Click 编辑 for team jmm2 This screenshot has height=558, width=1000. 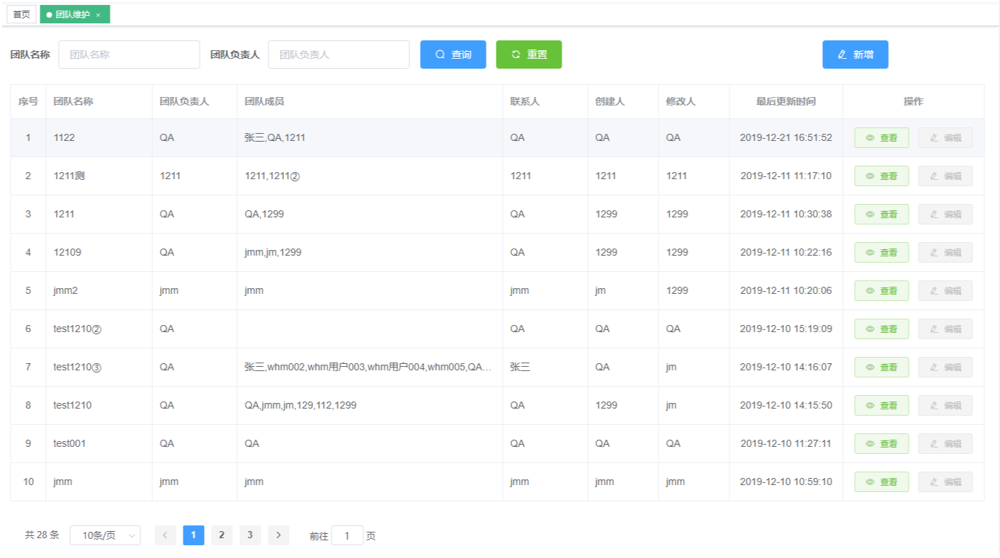945,291
